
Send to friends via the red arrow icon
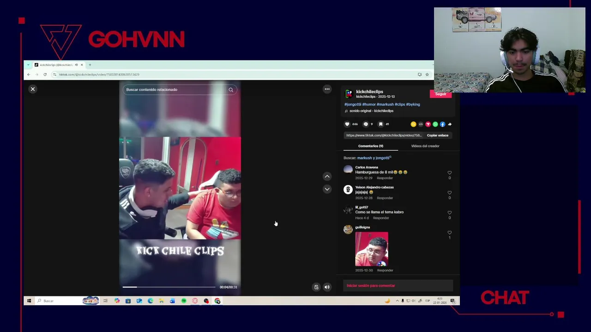tap(428, 124)
